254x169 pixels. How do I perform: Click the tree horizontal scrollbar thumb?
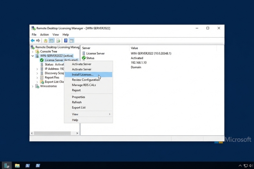[x=52, y=133]
